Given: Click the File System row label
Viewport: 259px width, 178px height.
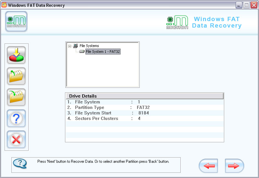Looking at the screenshot, I should click(87, 102).
